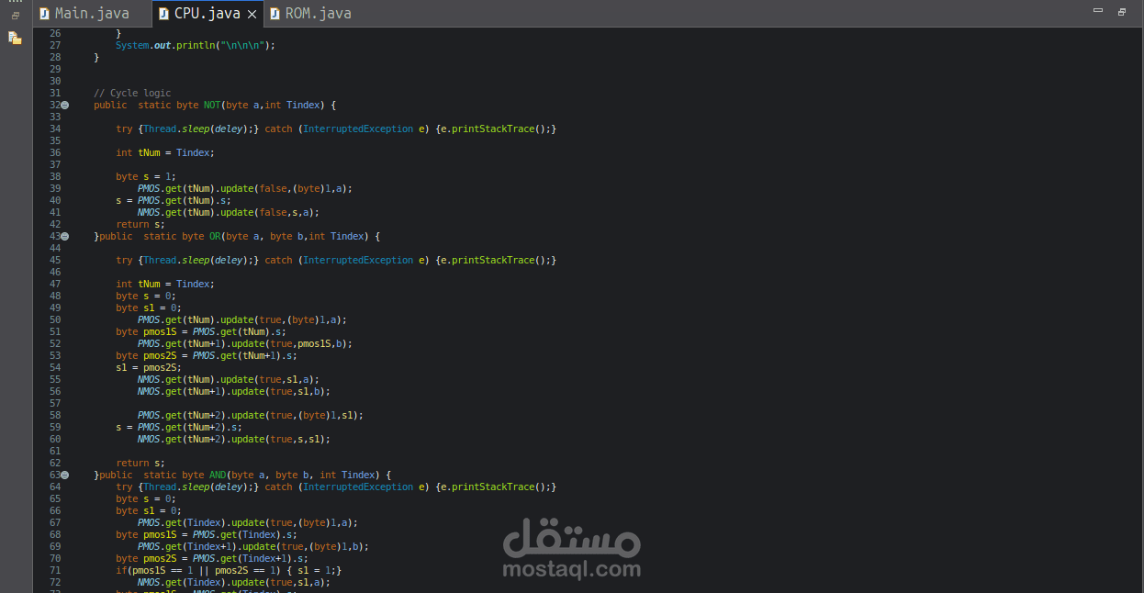Click line number 30 in the gutter
The height and width of the screenshot is (593, 1144).
coord(55,81)
